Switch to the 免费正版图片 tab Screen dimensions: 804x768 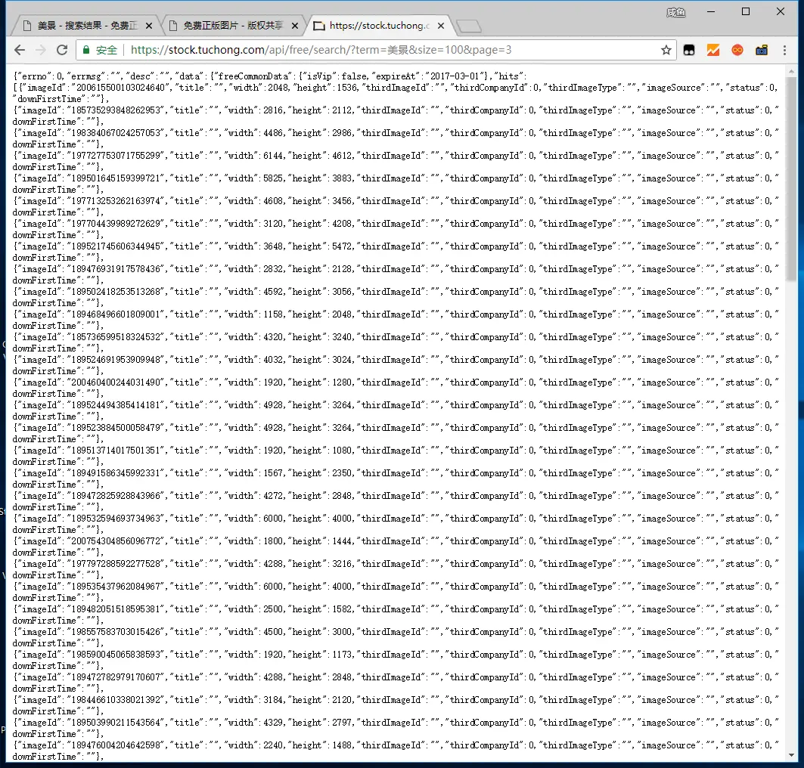[233, 26]
